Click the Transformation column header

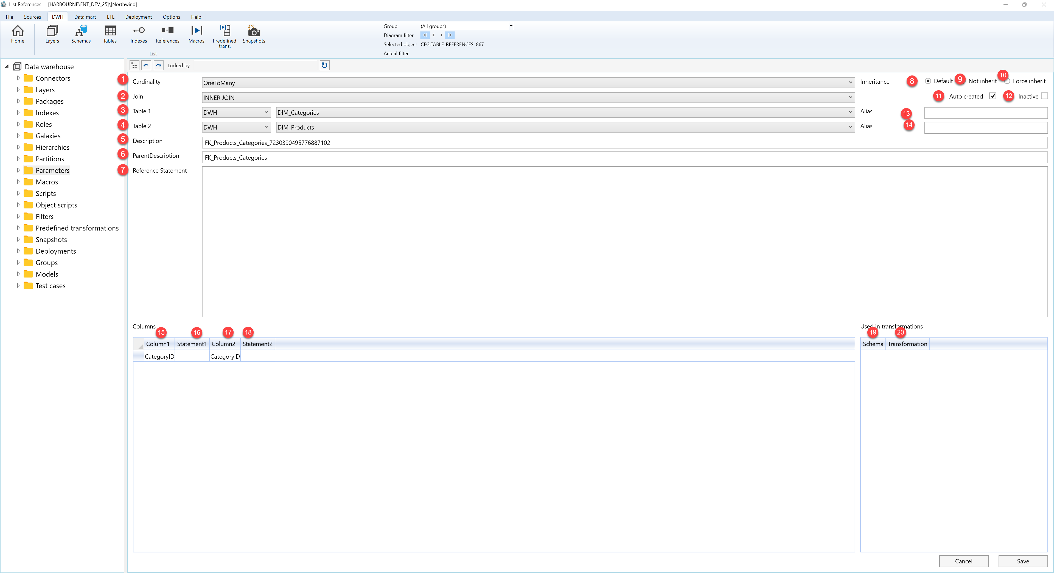point(907,344)
